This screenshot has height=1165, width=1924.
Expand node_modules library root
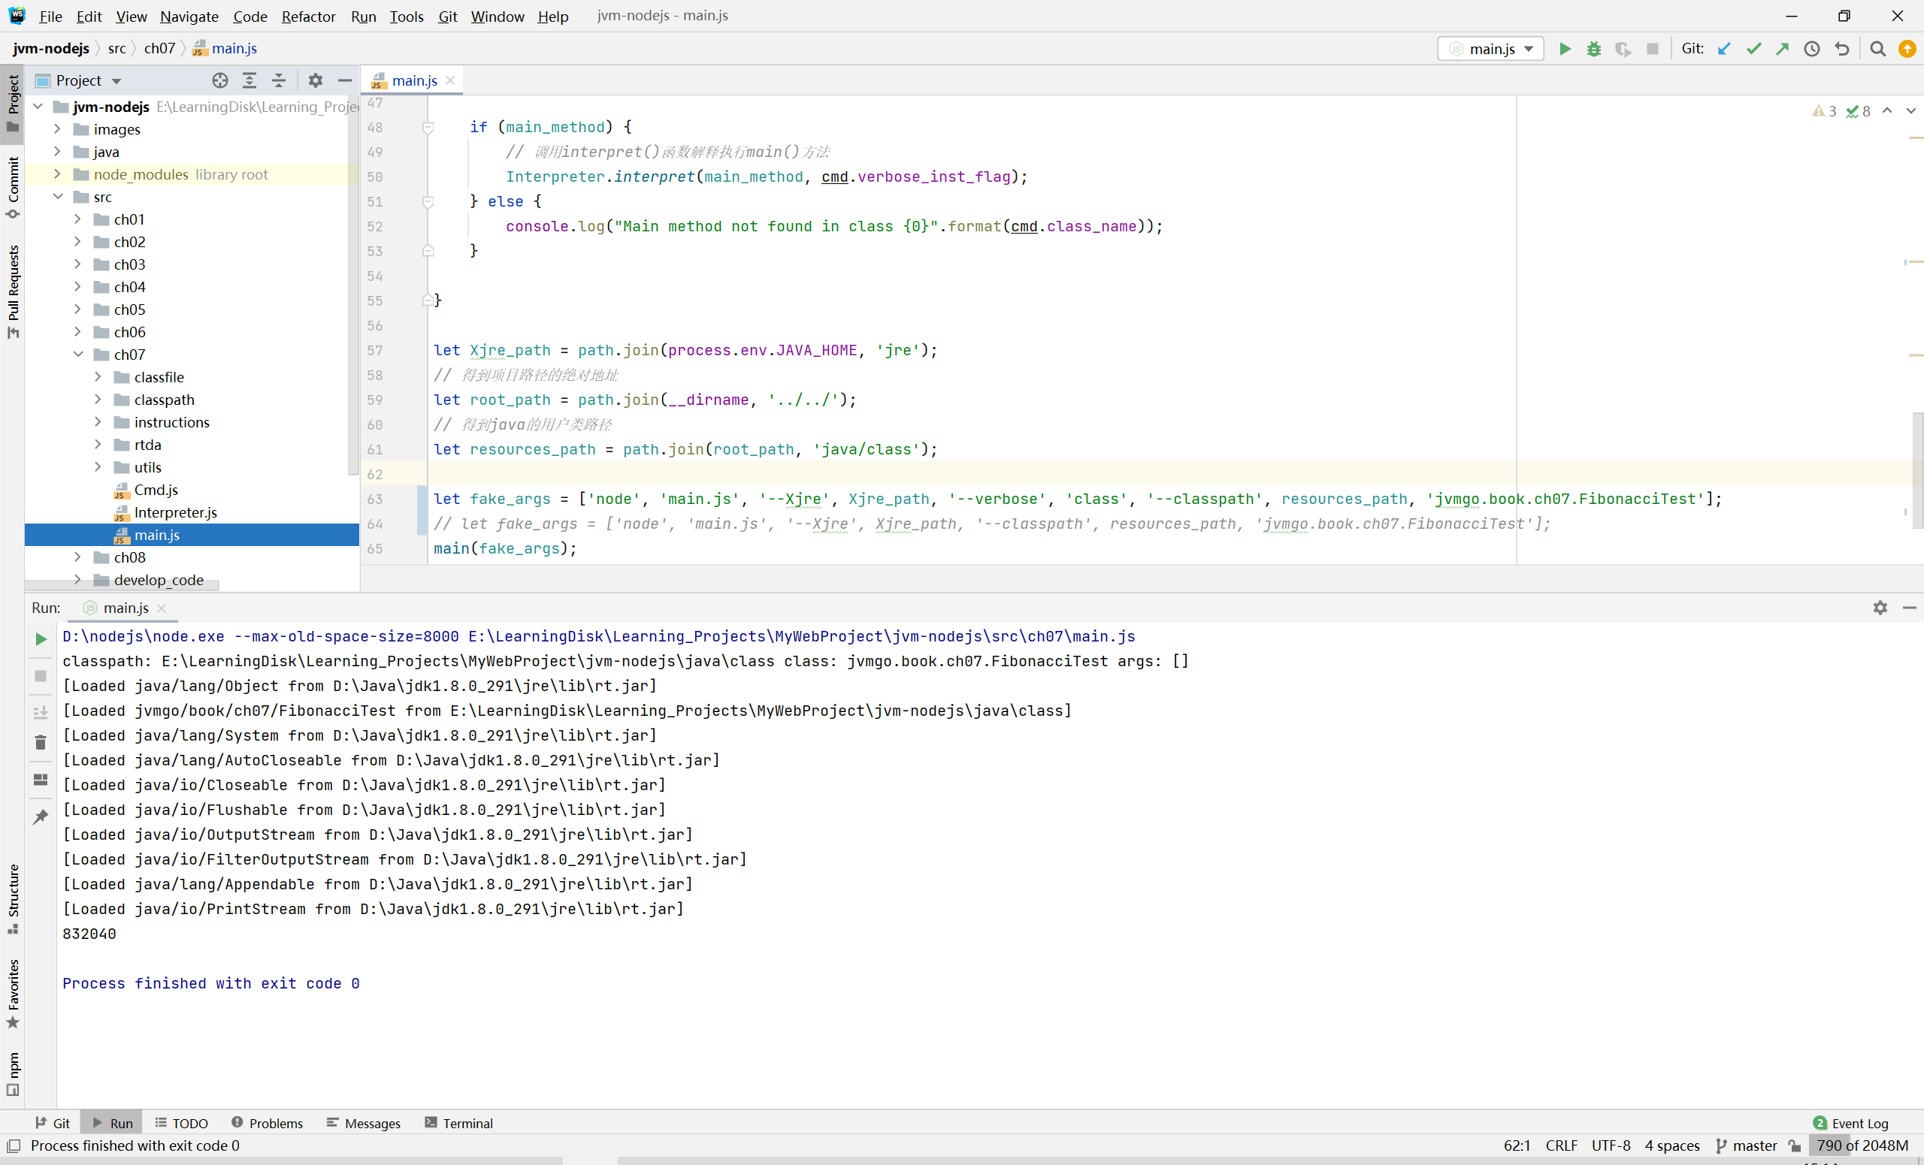pyautogui.click(x=57, y=174)
